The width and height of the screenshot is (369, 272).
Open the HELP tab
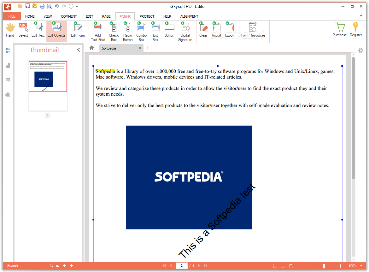tap(167, 16)
